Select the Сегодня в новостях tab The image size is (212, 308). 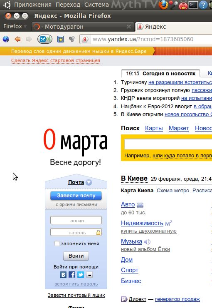pyautogui.click(x=169, y=74)
